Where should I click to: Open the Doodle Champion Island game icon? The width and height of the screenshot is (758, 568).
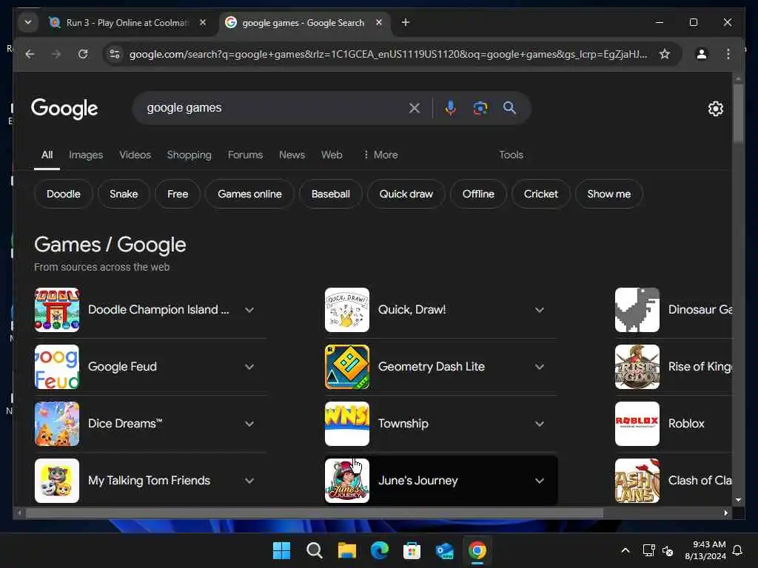(x=57, y=310)
